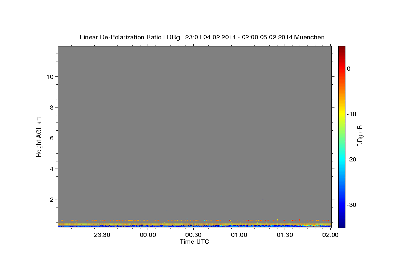Viewport: 410px width, 273px height.
Task: Click the '01:00' time axis label
Action: 239,235
